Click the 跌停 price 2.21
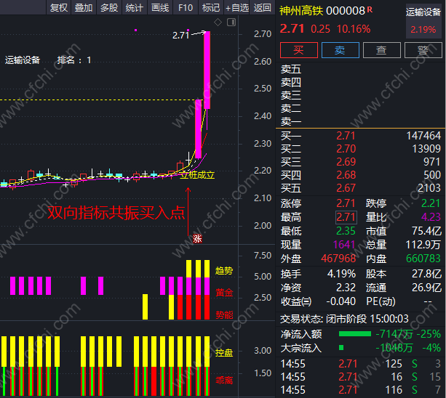 pyautogui.click(x=431, y=203)
